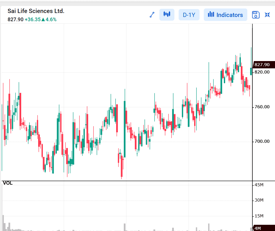Click the 15M volume axis label
Viewport: 275px width, 231px height.
point(259,216)
